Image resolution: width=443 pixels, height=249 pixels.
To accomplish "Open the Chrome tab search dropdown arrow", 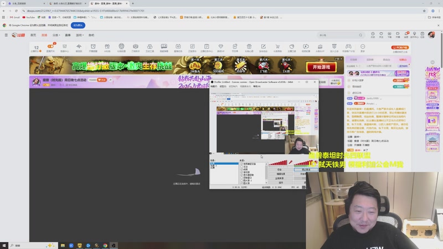I will coord(3,3).
